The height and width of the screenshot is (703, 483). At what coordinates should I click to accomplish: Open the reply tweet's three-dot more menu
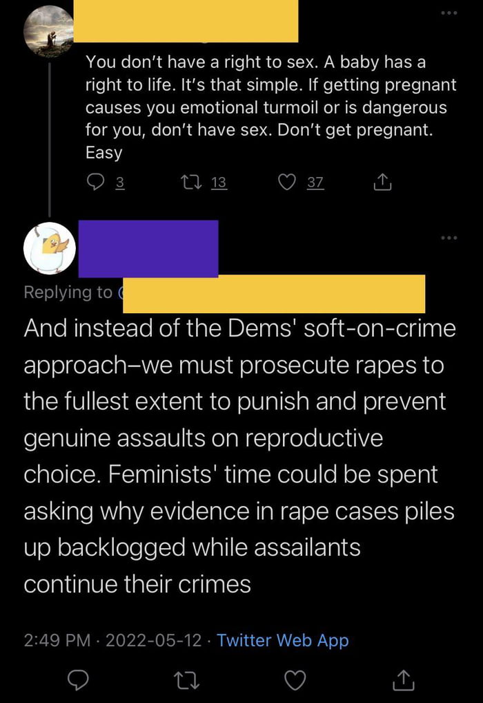(x=449, y=238)
